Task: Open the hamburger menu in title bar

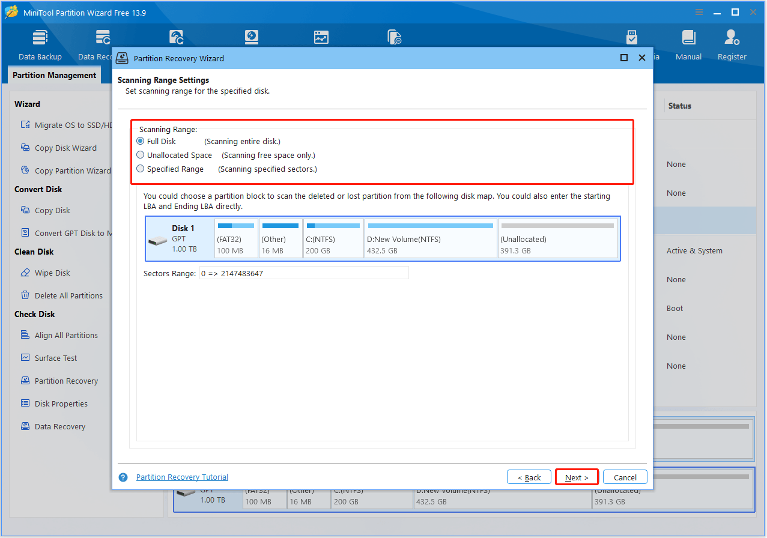Action: (x=699, y=12)
